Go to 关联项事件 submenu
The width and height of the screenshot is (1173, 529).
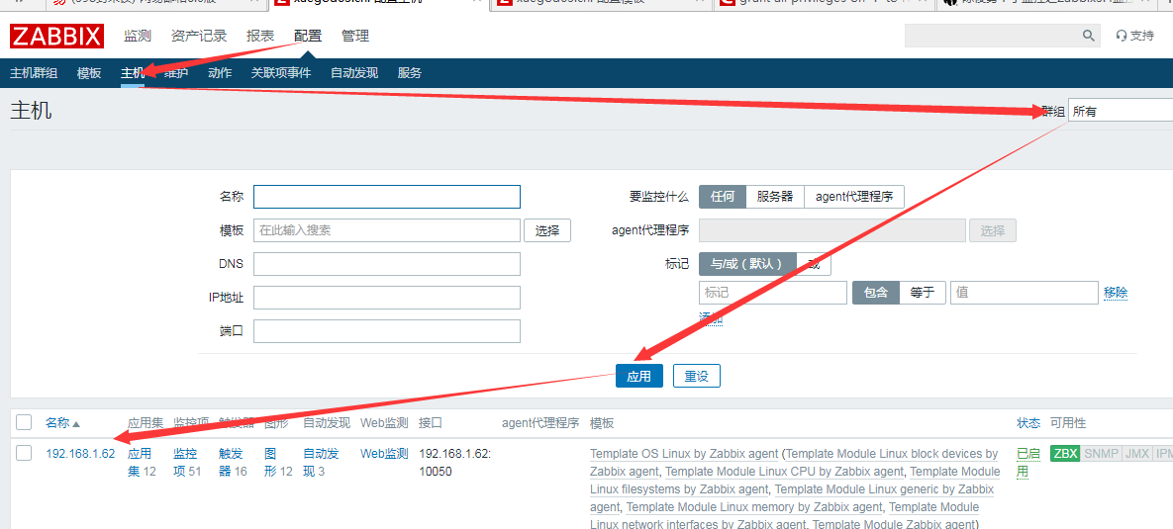[x=281, y=73]
